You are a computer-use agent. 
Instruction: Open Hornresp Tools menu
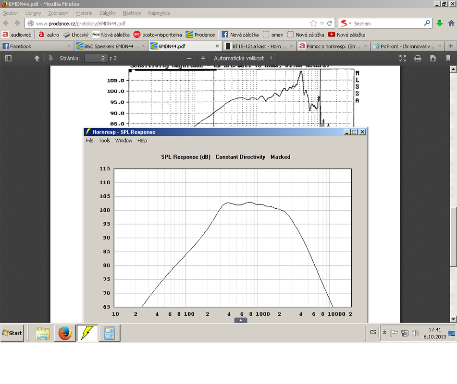(x=104, y=141)
